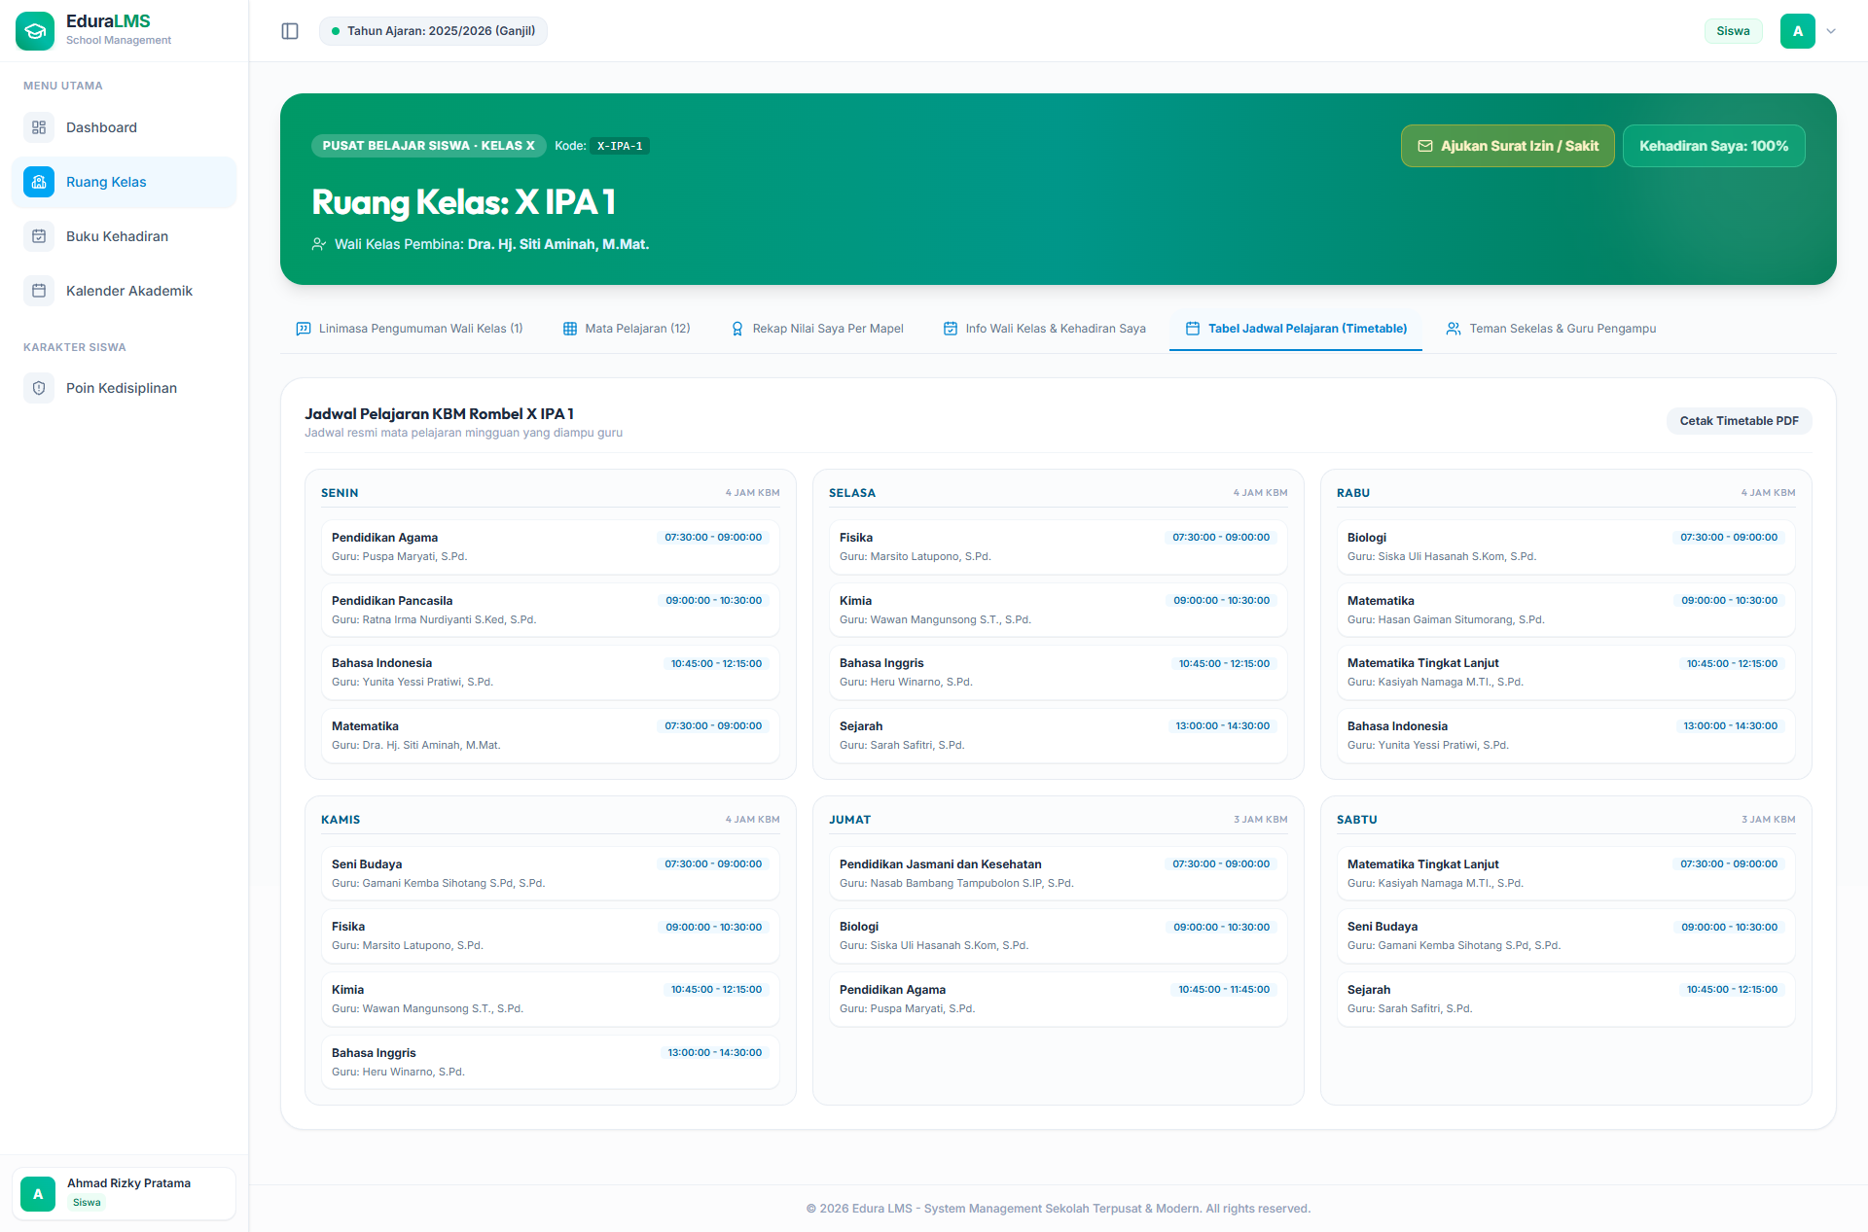Open Buku Kehadiran calendar-check icon
The height and width of the screenshot is (1232, 1868).
click(39, 236)
